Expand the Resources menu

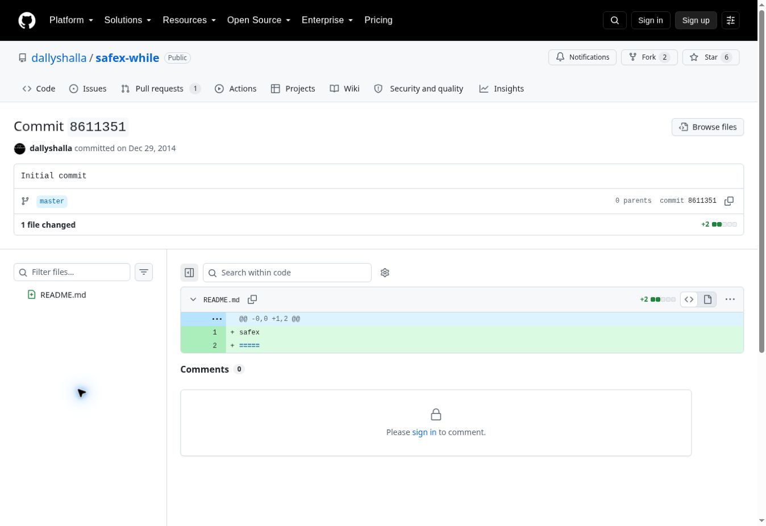point(189,20)
